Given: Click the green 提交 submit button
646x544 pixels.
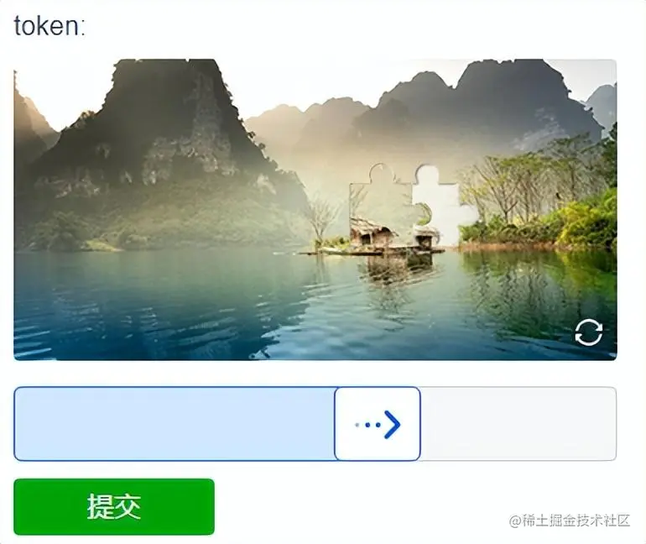Looking at the screenshot, I should point(114,506).
